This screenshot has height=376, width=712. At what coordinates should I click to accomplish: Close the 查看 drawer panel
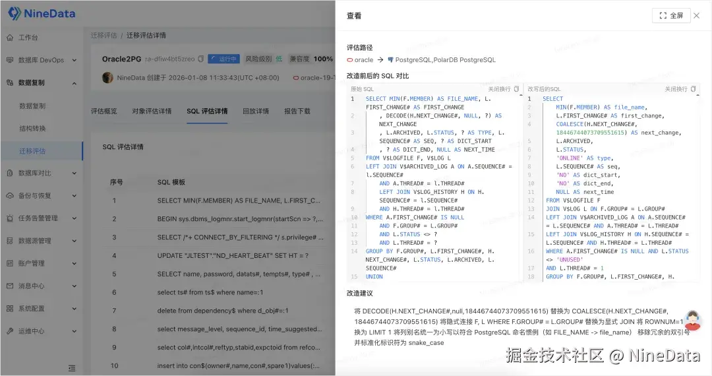pyautogui.click(x=697, y=15)
